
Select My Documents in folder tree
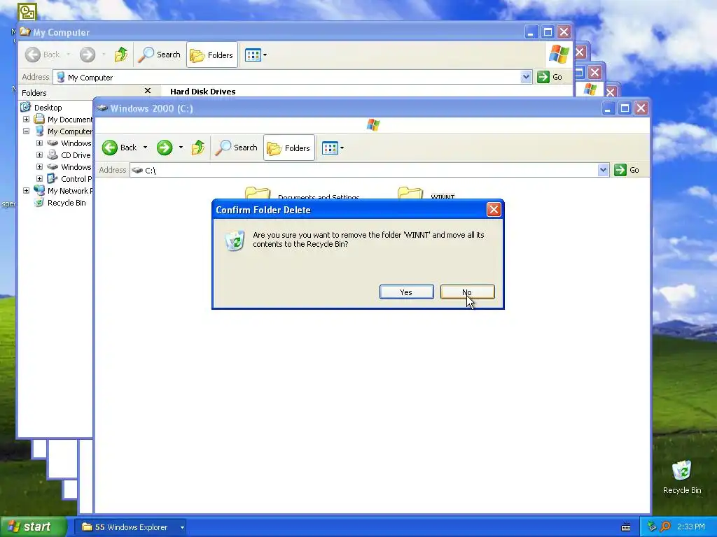(x=70, y=119)
